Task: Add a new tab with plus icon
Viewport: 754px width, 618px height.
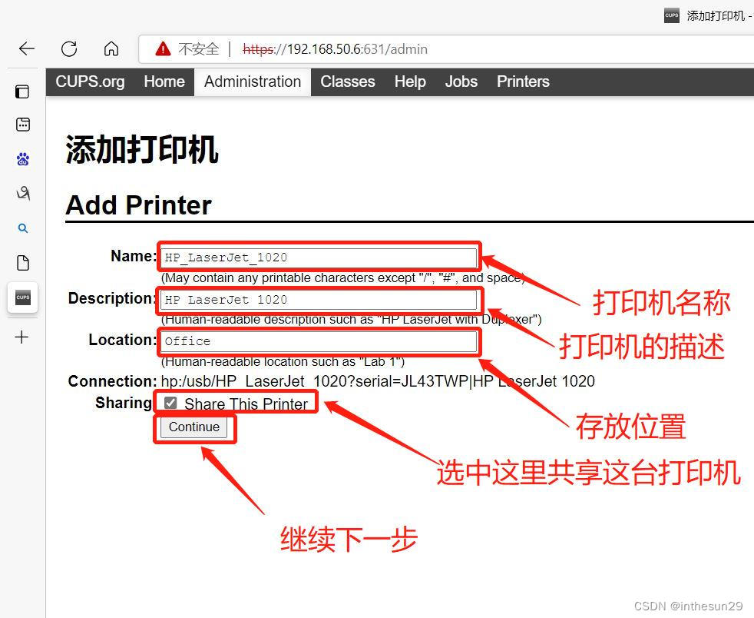Action: pos(21,337)
